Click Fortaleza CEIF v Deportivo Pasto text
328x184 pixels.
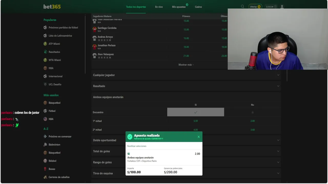click(x=142, y=161)
